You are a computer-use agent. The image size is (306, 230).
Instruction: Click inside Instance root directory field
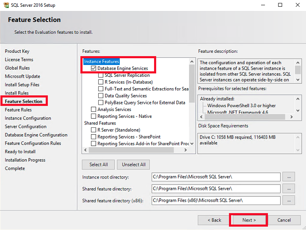(215, 177)
